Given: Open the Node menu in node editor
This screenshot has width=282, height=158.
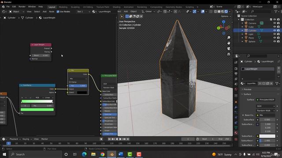Looking at the screenshot, I should click(x=52, y=11).
